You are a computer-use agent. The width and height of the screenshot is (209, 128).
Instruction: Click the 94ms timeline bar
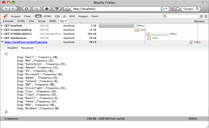pyautogui.click(x=157, y=34)
